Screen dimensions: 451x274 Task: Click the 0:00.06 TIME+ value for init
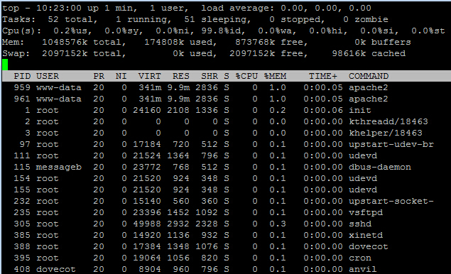pos(323,111)
